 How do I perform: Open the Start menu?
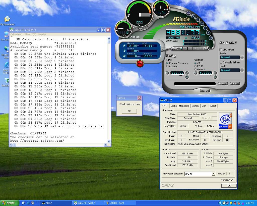(10, 203)
